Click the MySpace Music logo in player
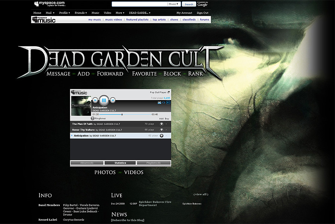335x224 pixels. tap(79, 92)
